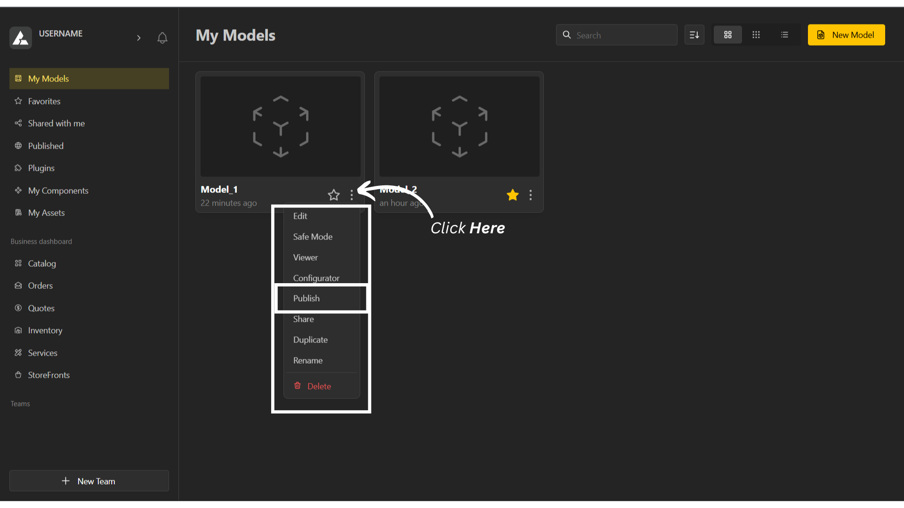Screen dimensions: 904x508
Task: Switch to small grid view
Action: (x=756, y=35)
